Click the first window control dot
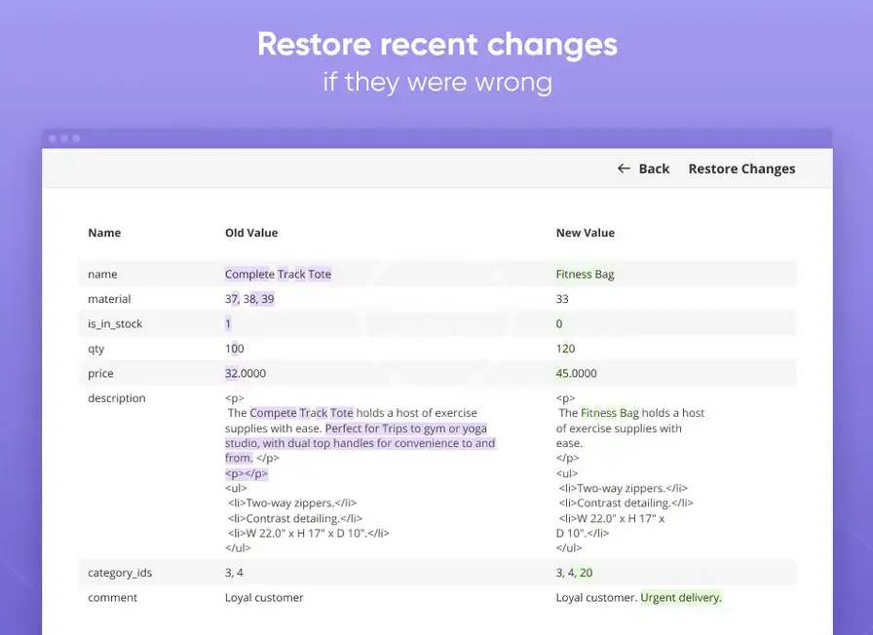The image size is (873, 635). (53, 138)
